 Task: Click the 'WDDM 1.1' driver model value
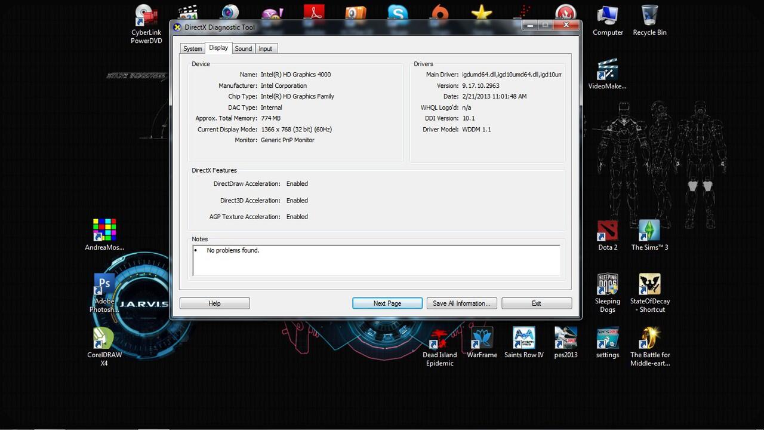point(476,129)
